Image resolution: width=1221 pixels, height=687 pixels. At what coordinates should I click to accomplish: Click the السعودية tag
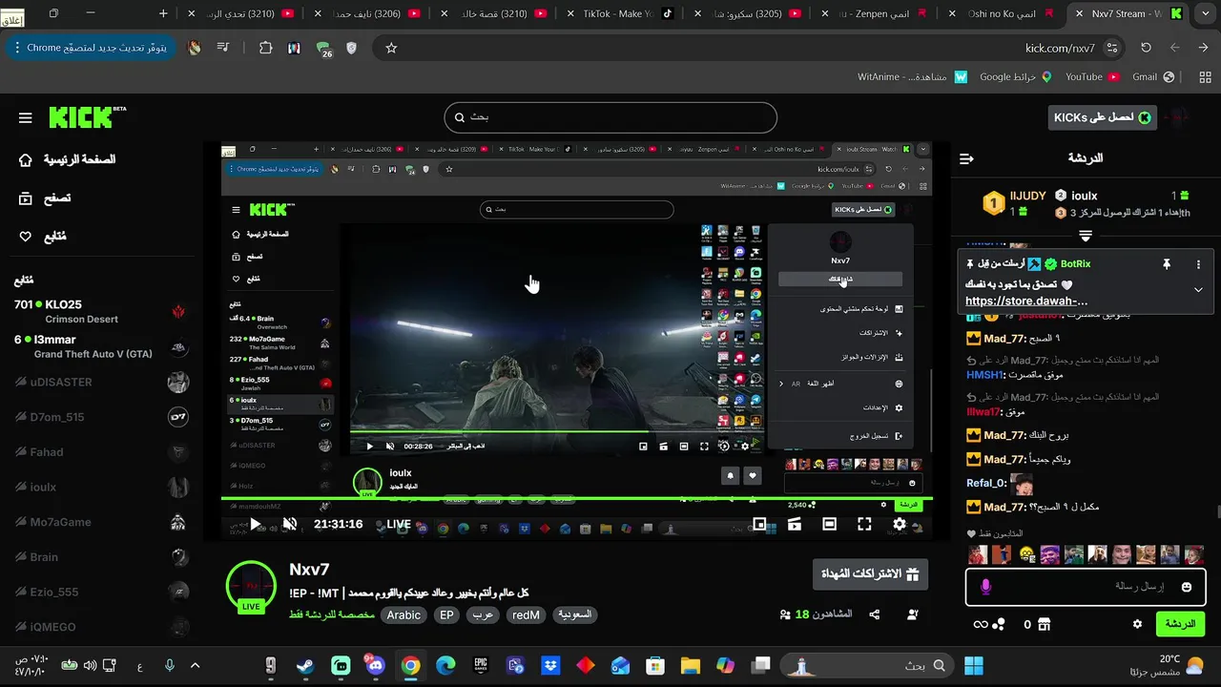pyautogui.click(x=575, y=615)
